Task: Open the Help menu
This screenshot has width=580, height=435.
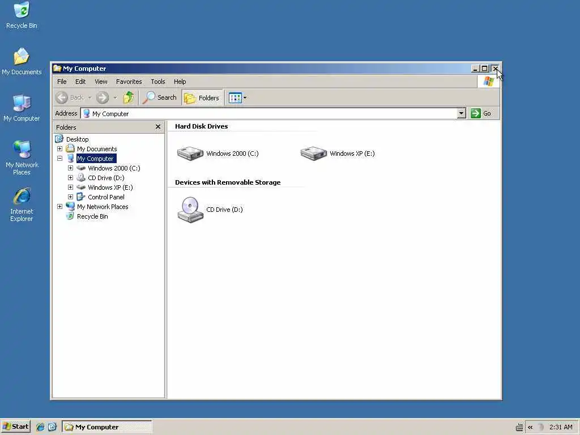Action: 180,82
